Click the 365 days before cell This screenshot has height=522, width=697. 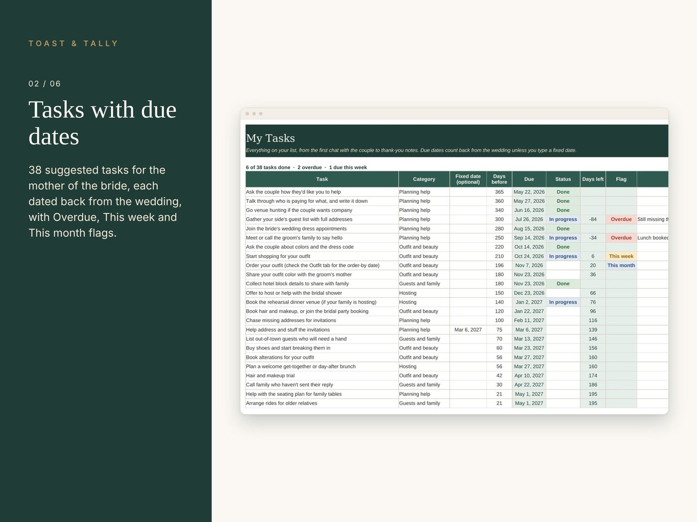coord(499,192)
